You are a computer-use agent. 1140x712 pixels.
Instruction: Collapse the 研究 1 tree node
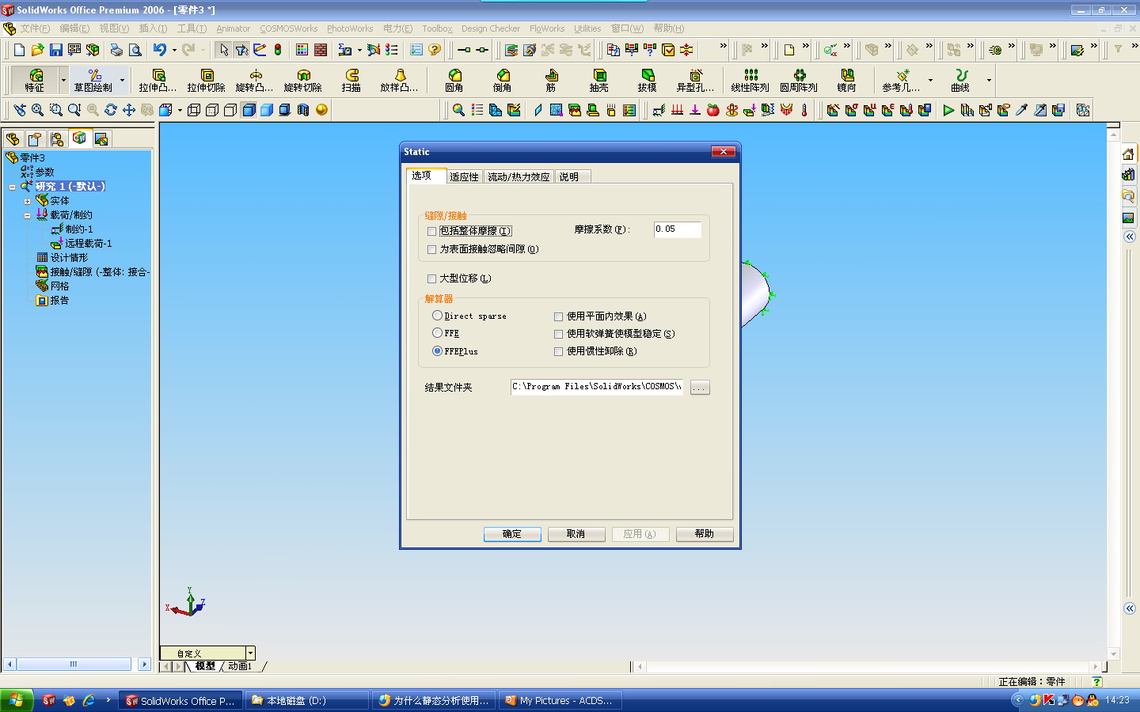click(13, 187)
